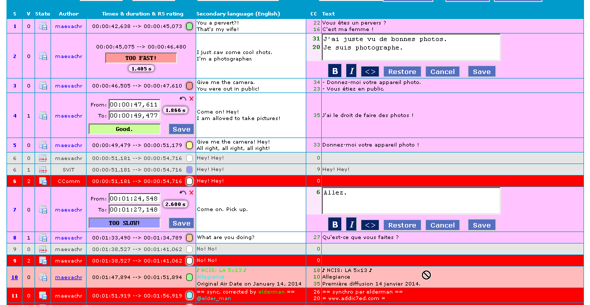The image size is (590, 305).
Task: Open maevachr author link on sequence 10
Action: coord(69,277)
